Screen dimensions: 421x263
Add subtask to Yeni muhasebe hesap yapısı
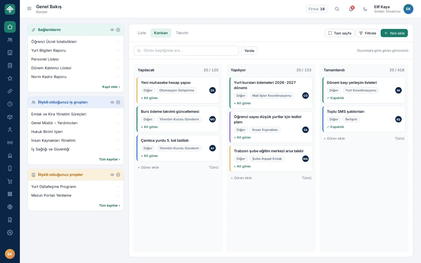pos(149,98)
